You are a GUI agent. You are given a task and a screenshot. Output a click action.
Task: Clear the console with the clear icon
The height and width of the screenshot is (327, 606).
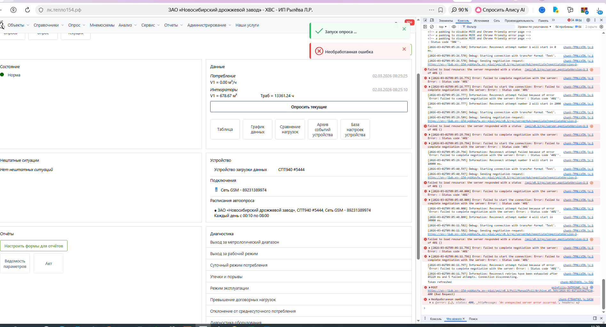point(432,27)
